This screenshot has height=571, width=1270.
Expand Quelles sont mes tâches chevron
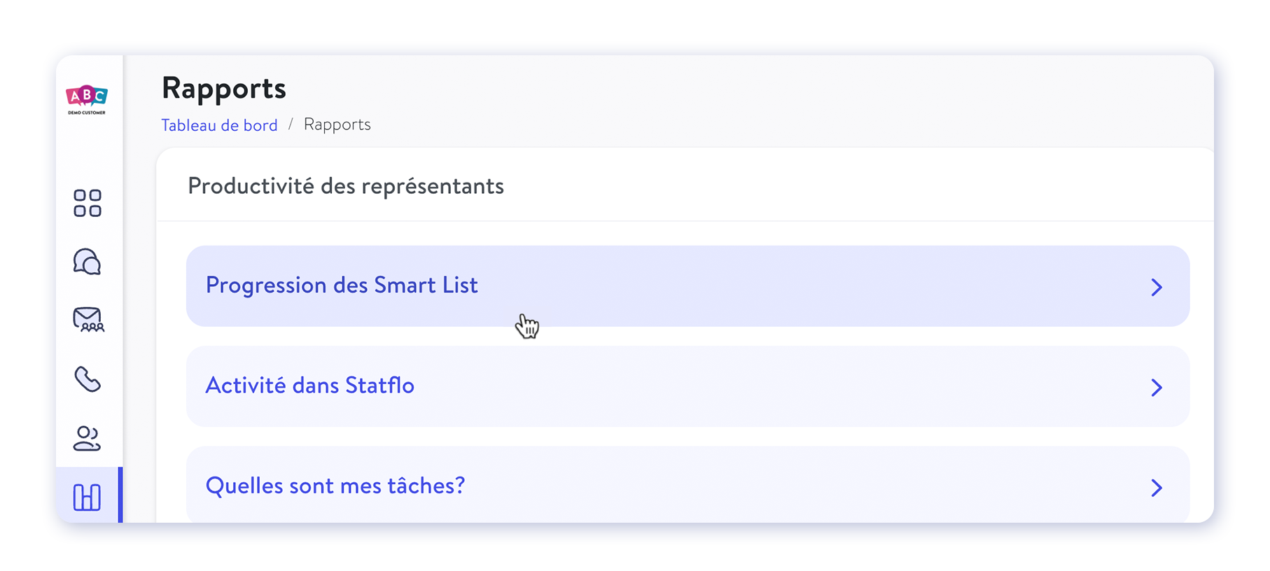point(1157,488)
